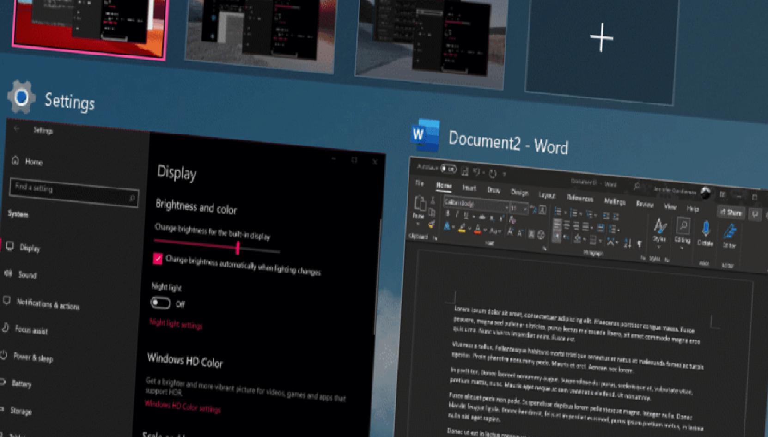This screenshot has height=437, width=768.
Task: Click the blue text effects icon
Action: [x=447, y=226]
